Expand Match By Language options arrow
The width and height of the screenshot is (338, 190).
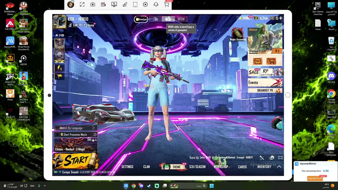(x=93, y=128)
